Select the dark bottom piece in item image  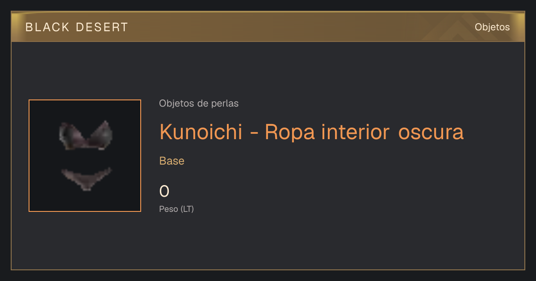tap(86, 178)
